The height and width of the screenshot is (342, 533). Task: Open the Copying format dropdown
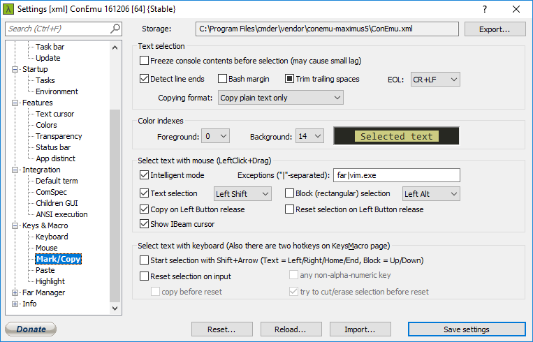click(280, 98)
